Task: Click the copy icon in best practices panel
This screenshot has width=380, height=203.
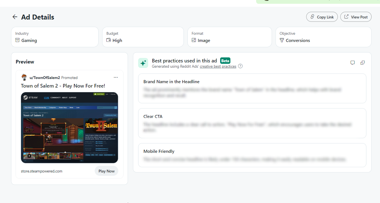Action: 362,63
